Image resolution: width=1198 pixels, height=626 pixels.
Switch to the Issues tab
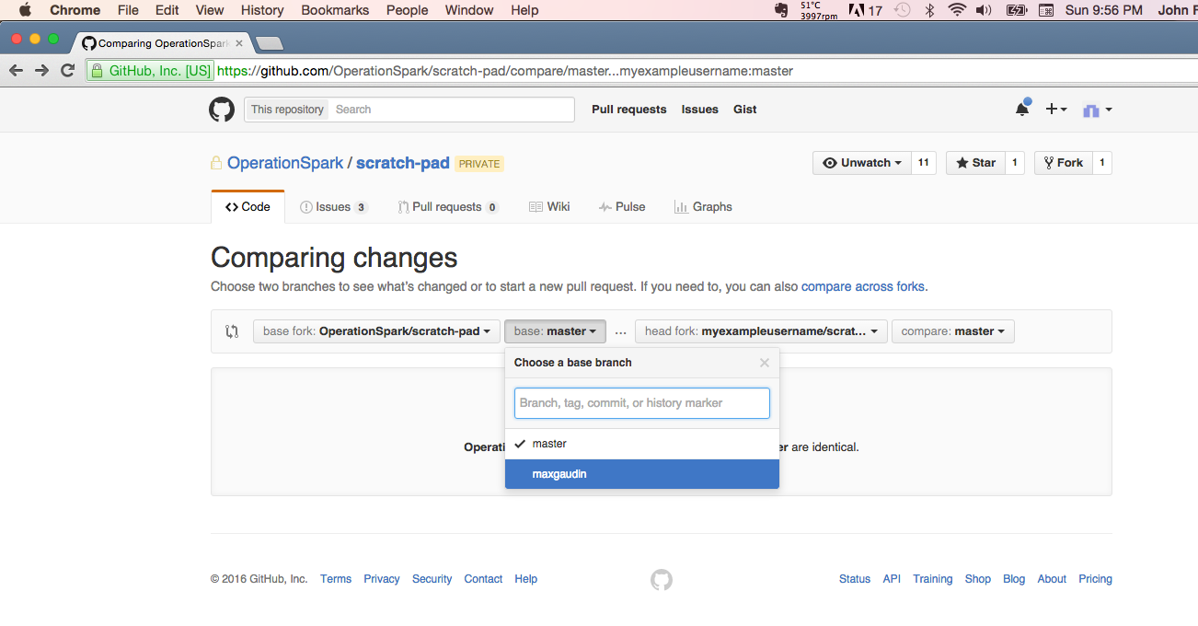[334, 207]
